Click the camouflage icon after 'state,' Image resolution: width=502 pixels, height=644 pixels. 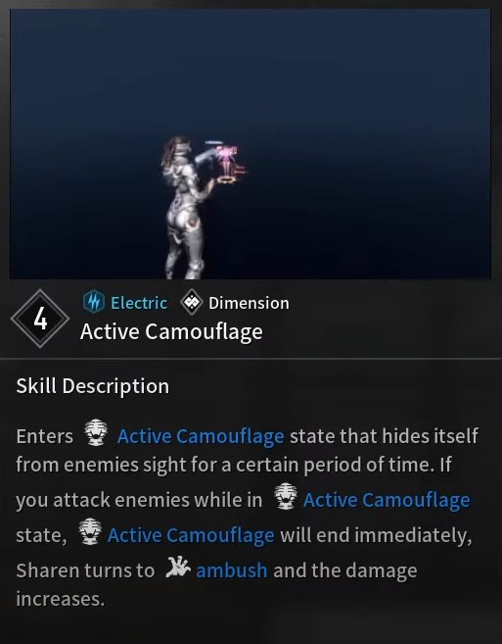(x=90, y=531)
